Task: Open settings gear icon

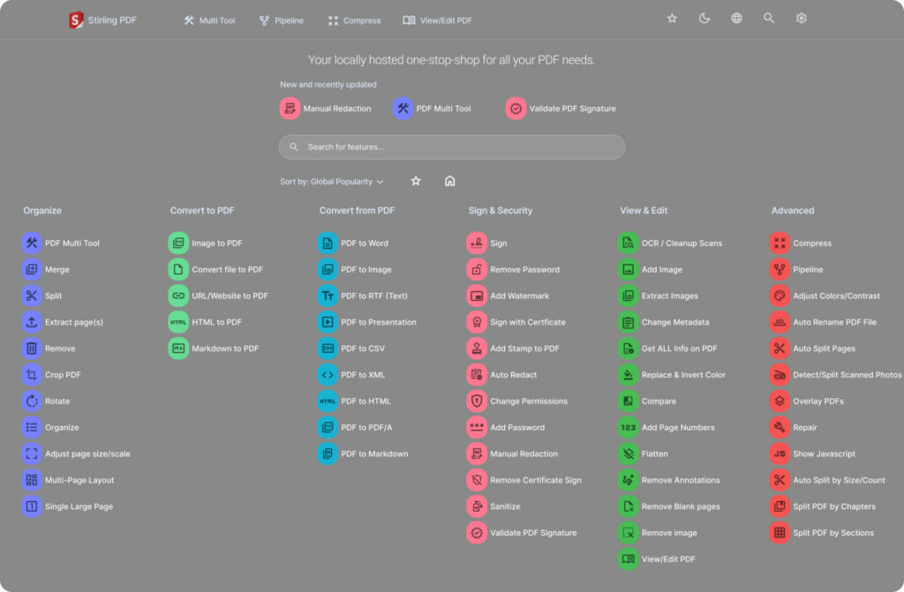Action: tap(801, 19)
